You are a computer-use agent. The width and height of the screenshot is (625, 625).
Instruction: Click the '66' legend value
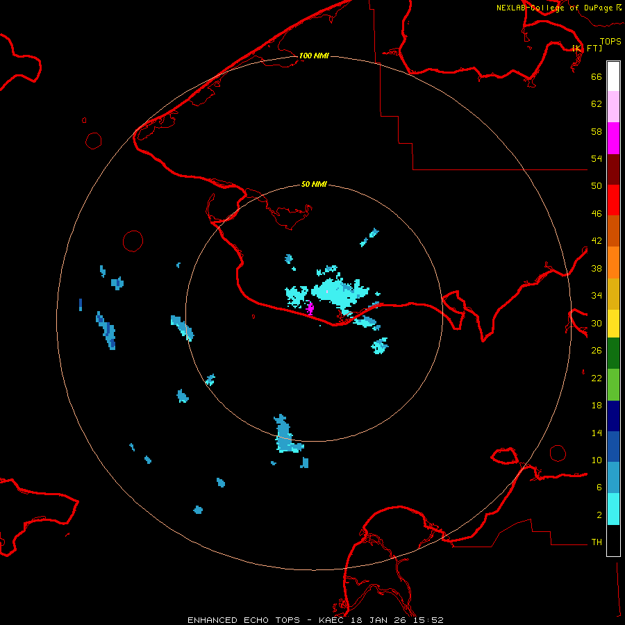597,76
